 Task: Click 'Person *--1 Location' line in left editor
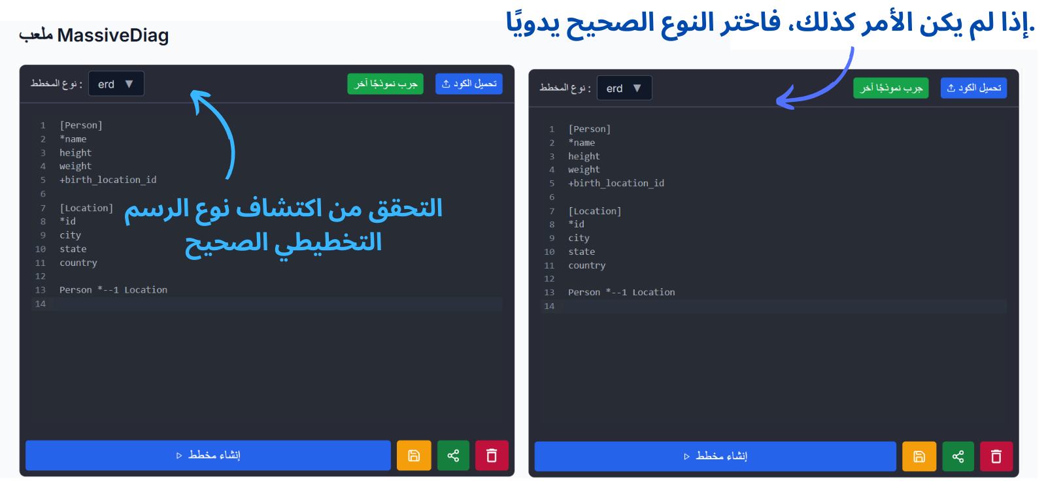pyautogui.click(x=113, y=290)
